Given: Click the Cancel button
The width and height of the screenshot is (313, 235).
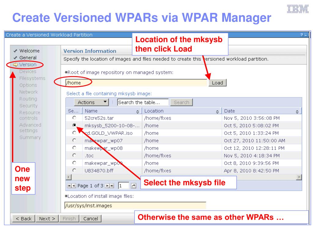Looking at the screenshot, I should [90, 218].
